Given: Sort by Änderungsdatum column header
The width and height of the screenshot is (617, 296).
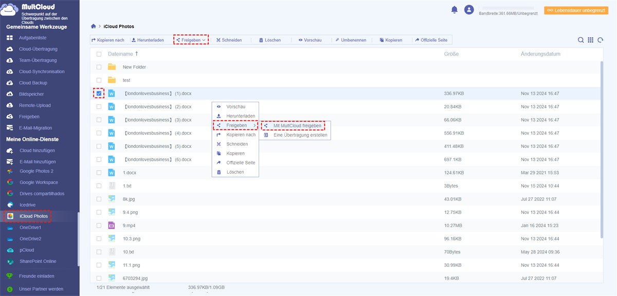Looking at the screenshot, I should (x=540, y=54).
